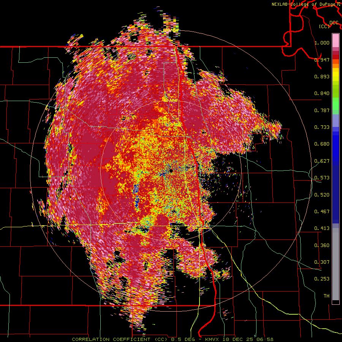This screenshot has height=342, width=342.
Task: Select the 1.000 value on the color scale
Action: [322, 43]
